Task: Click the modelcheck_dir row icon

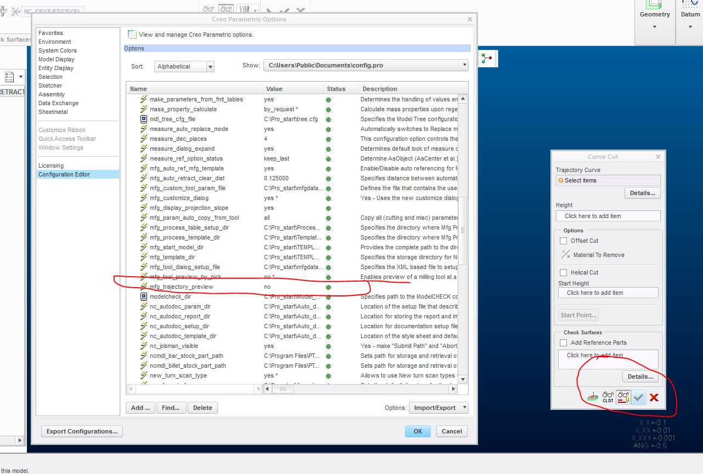Action: (x=144, y=296)
